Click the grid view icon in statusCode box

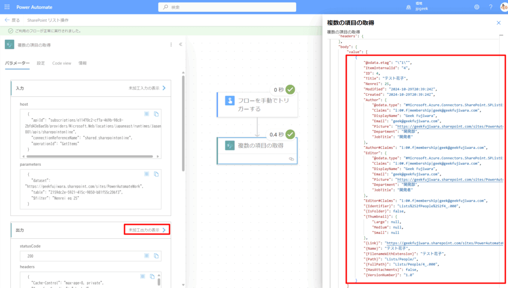tap(147, 256)
